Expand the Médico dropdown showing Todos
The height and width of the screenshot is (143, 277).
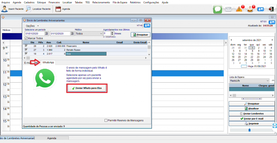click(x=101, y=34)
